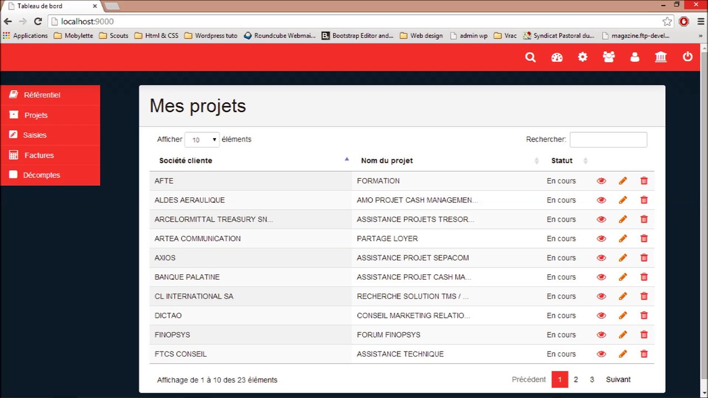Image resolution: width=708 pixels, height=398 pixels.
Task: Sort by Statut column
Action: pyautogui.click(x=567, y=160)
